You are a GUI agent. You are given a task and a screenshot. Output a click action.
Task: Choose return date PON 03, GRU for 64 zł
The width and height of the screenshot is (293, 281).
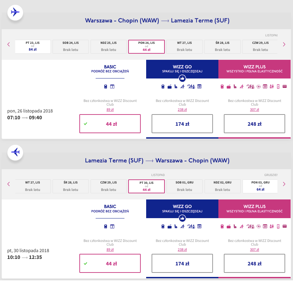260,186
